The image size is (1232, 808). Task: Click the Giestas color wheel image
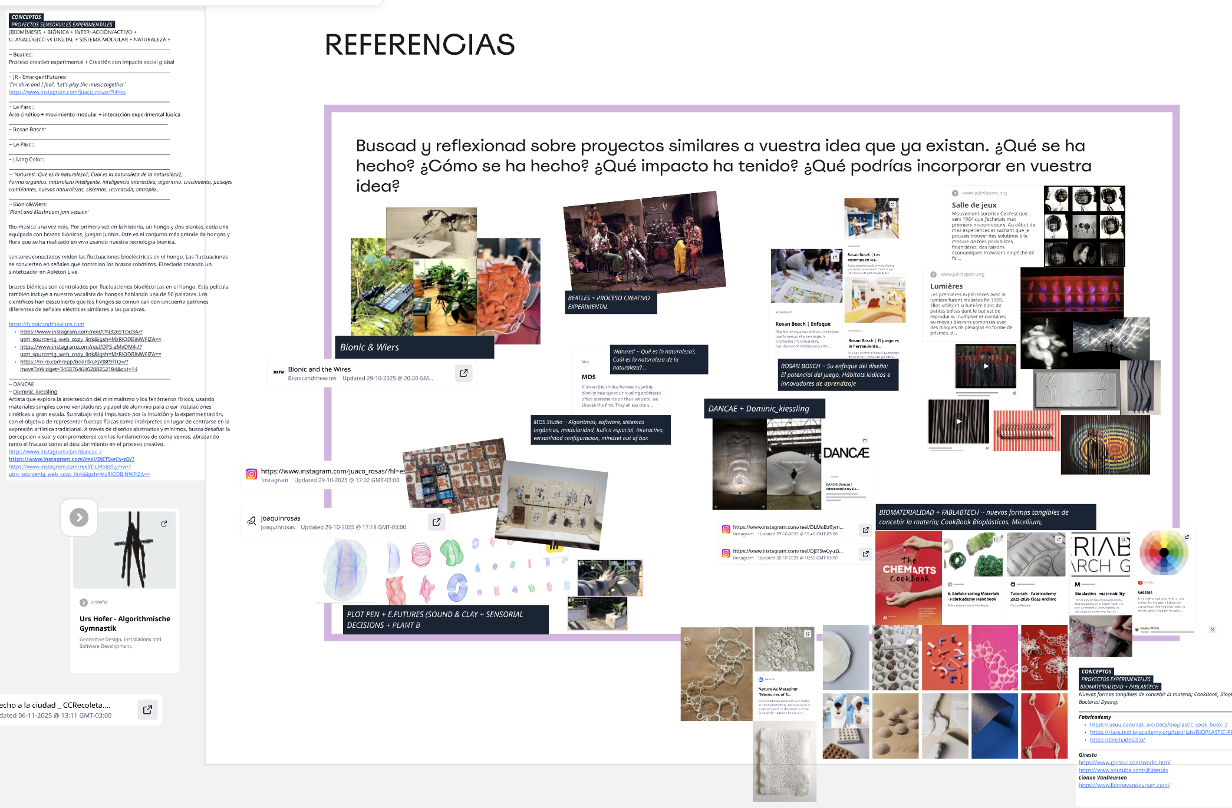[x=1164, y=552]
